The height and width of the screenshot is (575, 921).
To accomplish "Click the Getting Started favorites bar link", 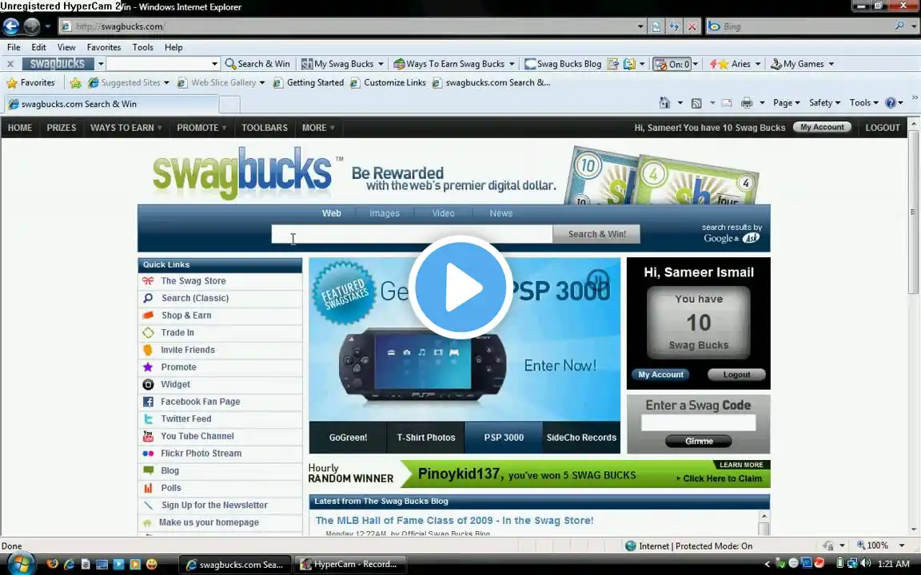I will tap(309, 83).
